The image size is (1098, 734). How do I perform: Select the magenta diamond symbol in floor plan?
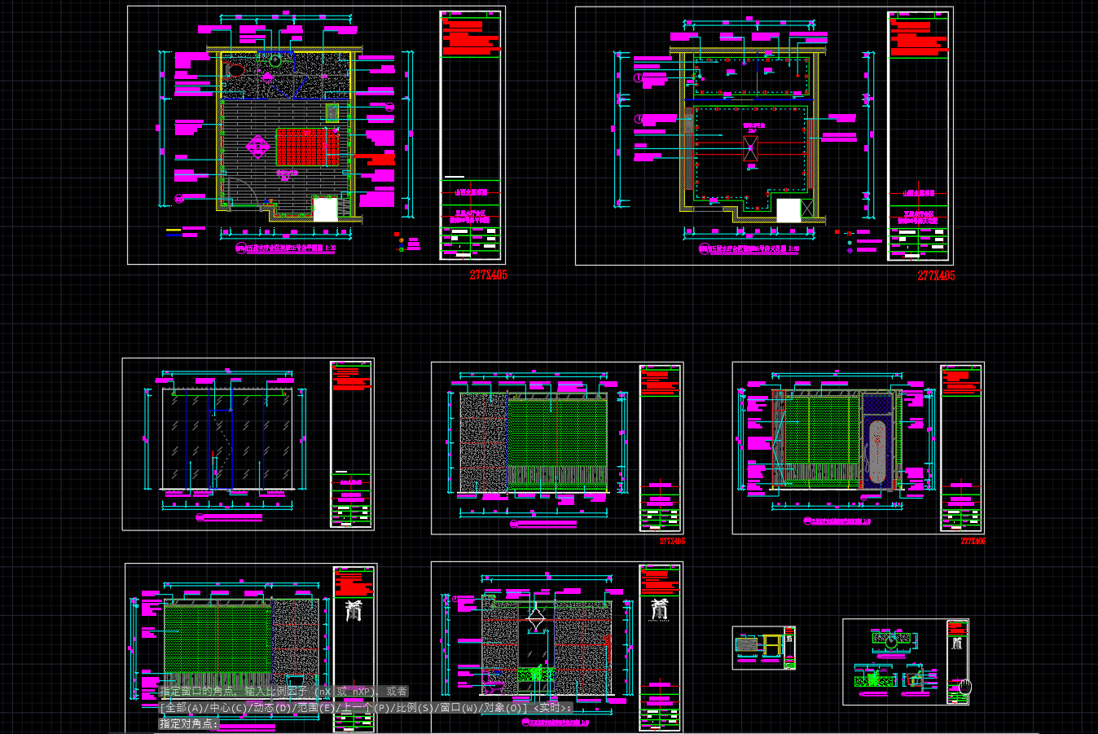pos(258,147)
